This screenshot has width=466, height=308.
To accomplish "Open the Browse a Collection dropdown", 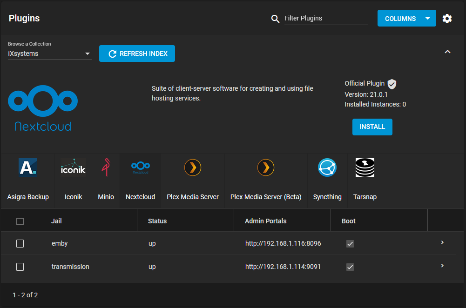I will point(50,54).
